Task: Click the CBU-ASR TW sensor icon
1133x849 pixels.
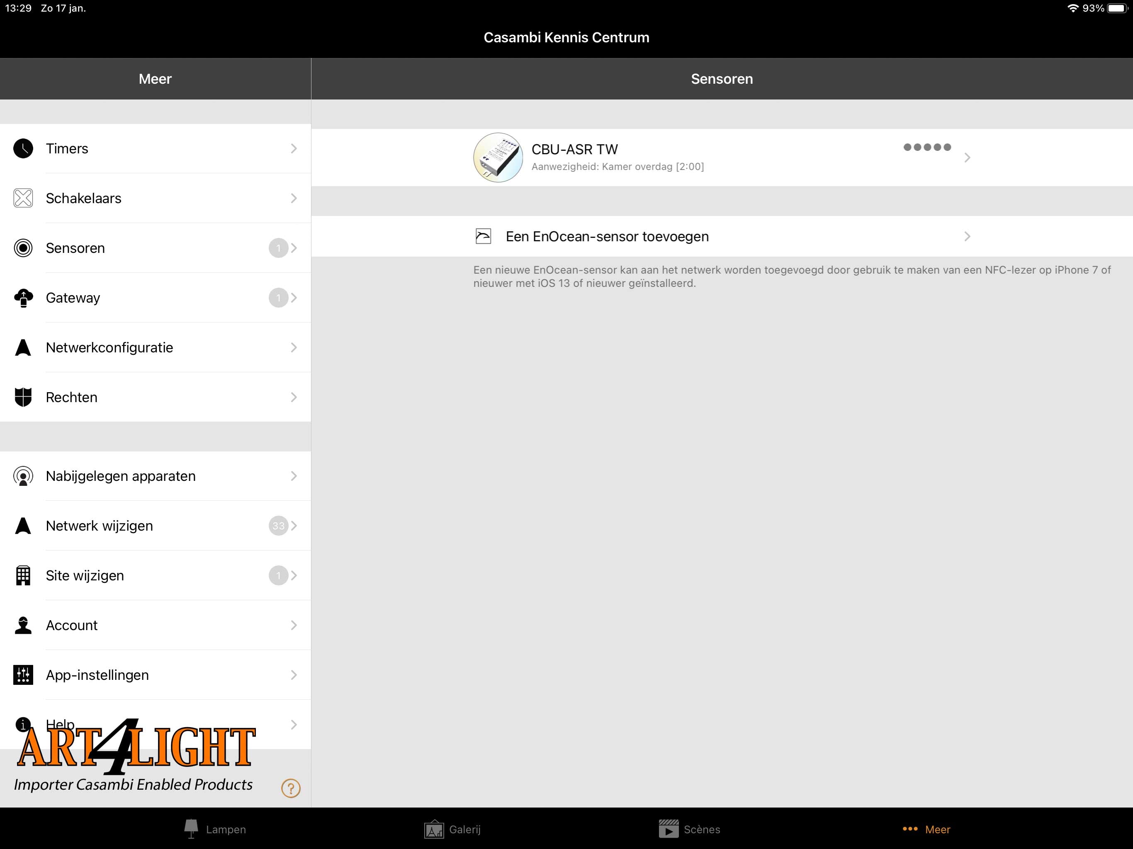Action: coord(497,155)
